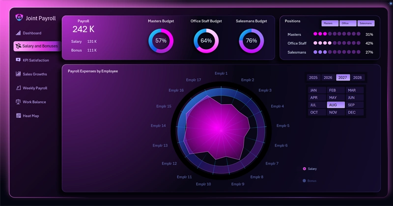Click the Work Balance scales icon

(18, 102)
